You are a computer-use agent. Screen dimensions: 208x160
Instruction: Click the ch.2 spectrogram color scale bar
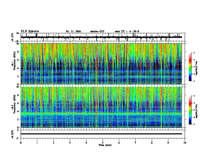[x=190, y=110]
